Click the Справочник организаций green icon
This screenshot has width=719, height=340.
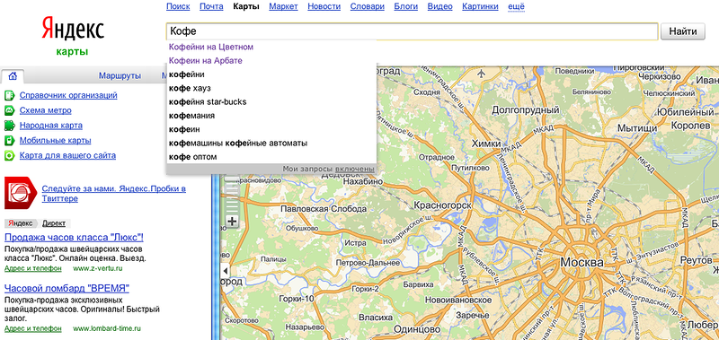(10, 96)
